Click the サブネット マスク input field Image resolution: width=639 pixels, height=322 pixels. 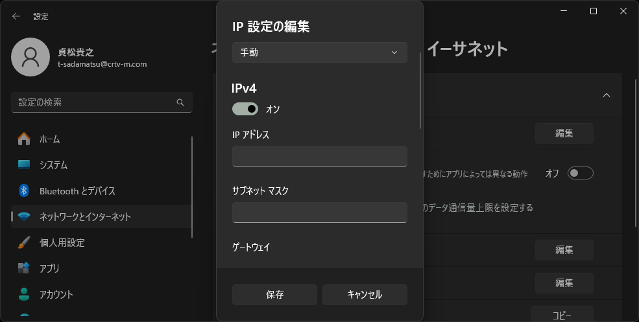point(319,212)
